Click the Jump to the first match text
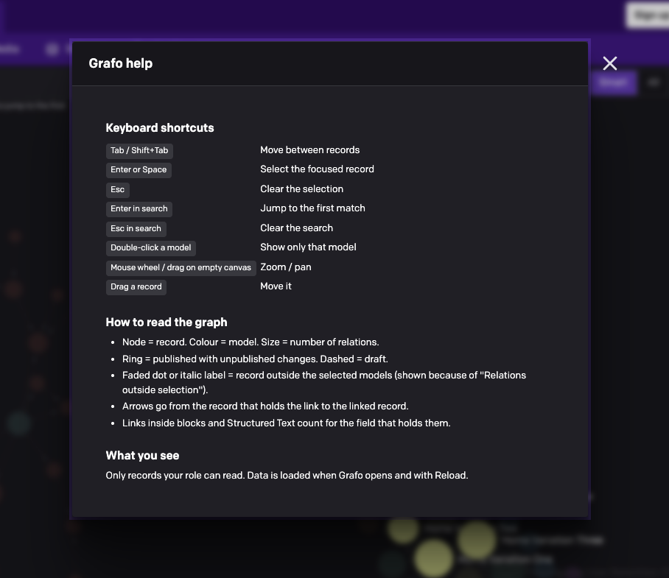This screenshot has height=578, width=669. [312, 208]
